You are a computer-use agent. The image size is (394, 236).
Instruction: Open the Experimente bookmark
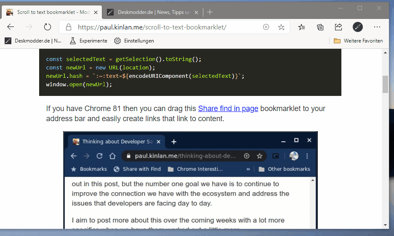pyautogui.click(x=88, y=41)
